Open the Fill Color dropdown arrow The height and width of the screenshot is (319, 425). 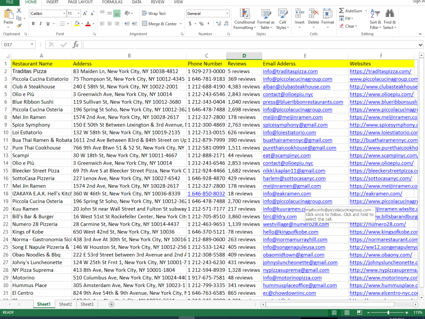(82, 23)
